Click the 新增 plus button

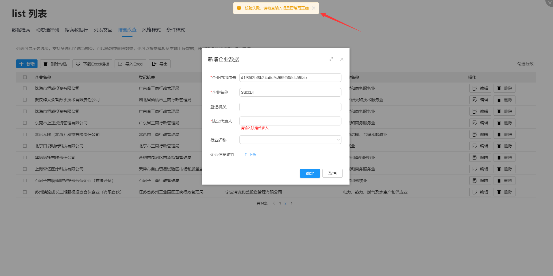pyautogui.click(x=27, y=64)
